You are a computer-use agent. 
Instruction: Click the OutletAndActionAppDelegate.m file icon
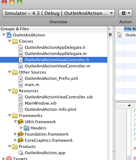click(x=21, y=54)
